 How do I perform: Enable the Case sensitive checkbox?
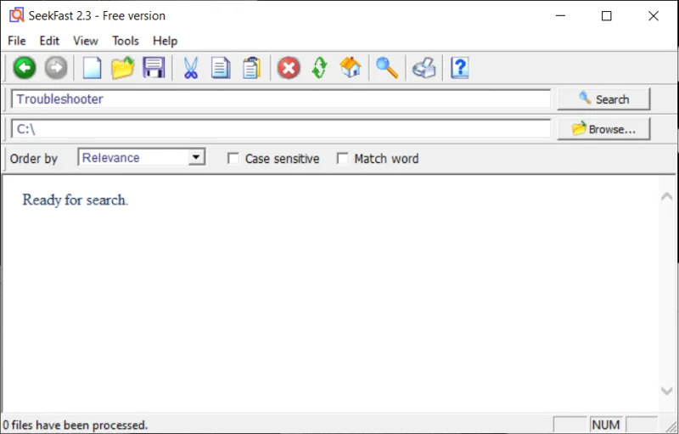(x=233, y=159)
